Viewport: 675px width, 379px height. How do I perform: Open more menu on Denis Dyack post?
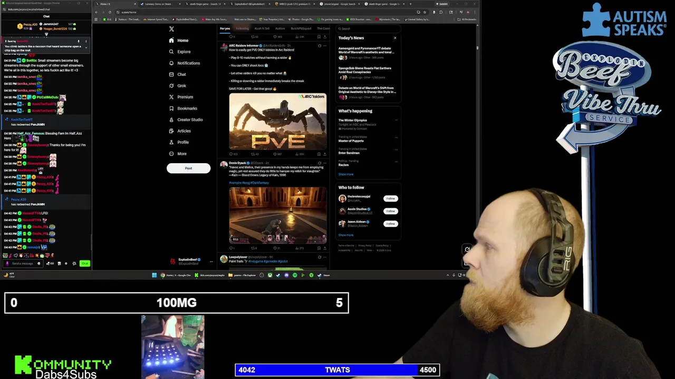pyautogui.click(x=325, y=163)
